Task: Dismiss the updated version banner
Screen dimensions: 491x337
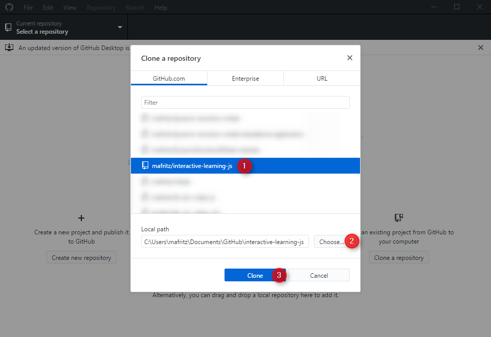Action: click(481, 47)
